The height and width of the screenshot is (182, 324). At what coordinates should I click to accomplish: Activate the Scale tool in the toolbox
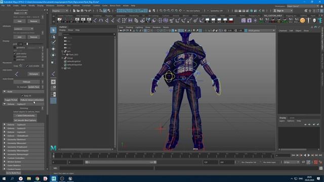[x=53, y=62]
